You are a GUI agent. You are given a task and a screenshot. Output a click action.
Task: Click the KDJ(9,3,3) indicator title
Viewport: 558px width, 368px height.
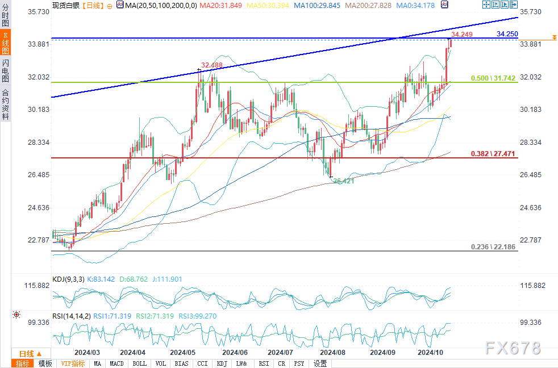68,279
